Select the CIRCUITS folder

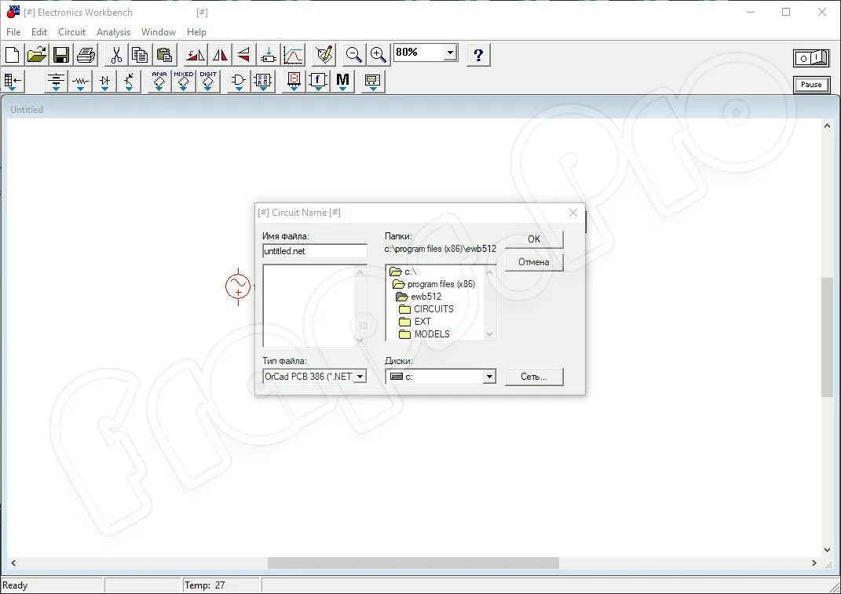point(426,309)
